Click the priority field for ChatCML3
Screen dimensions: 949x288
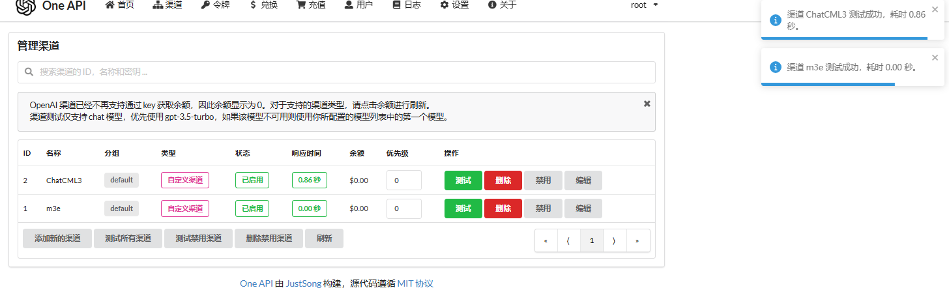click(x=403, y=180)
